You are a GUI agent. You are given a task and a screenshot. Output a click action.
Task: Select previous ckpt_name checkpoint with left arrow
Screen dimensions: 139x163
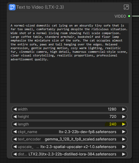click(15, 132)
